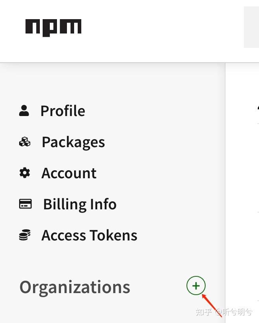Select Billing Info in sidebar
The image size is (259, 323).
click(x=80, y=204)
